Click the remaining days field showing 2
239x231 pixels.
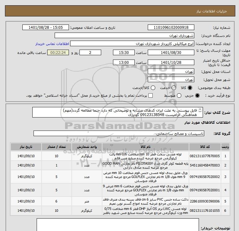pyautogui.click(x=90, y=52)
